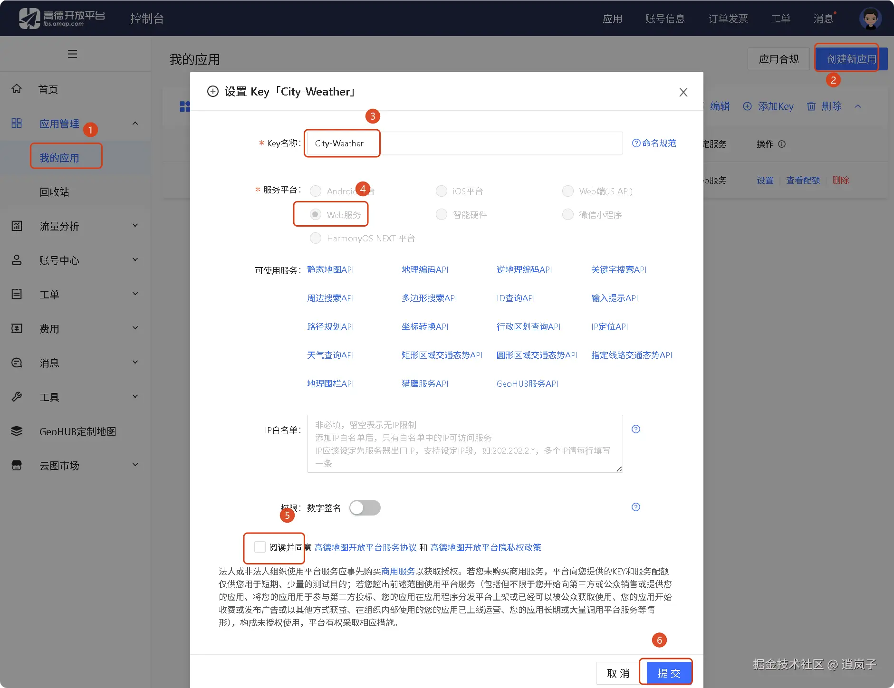Select the Web服务 radio button
Screen dimensions: 894x688
click(x=316, y=215)
